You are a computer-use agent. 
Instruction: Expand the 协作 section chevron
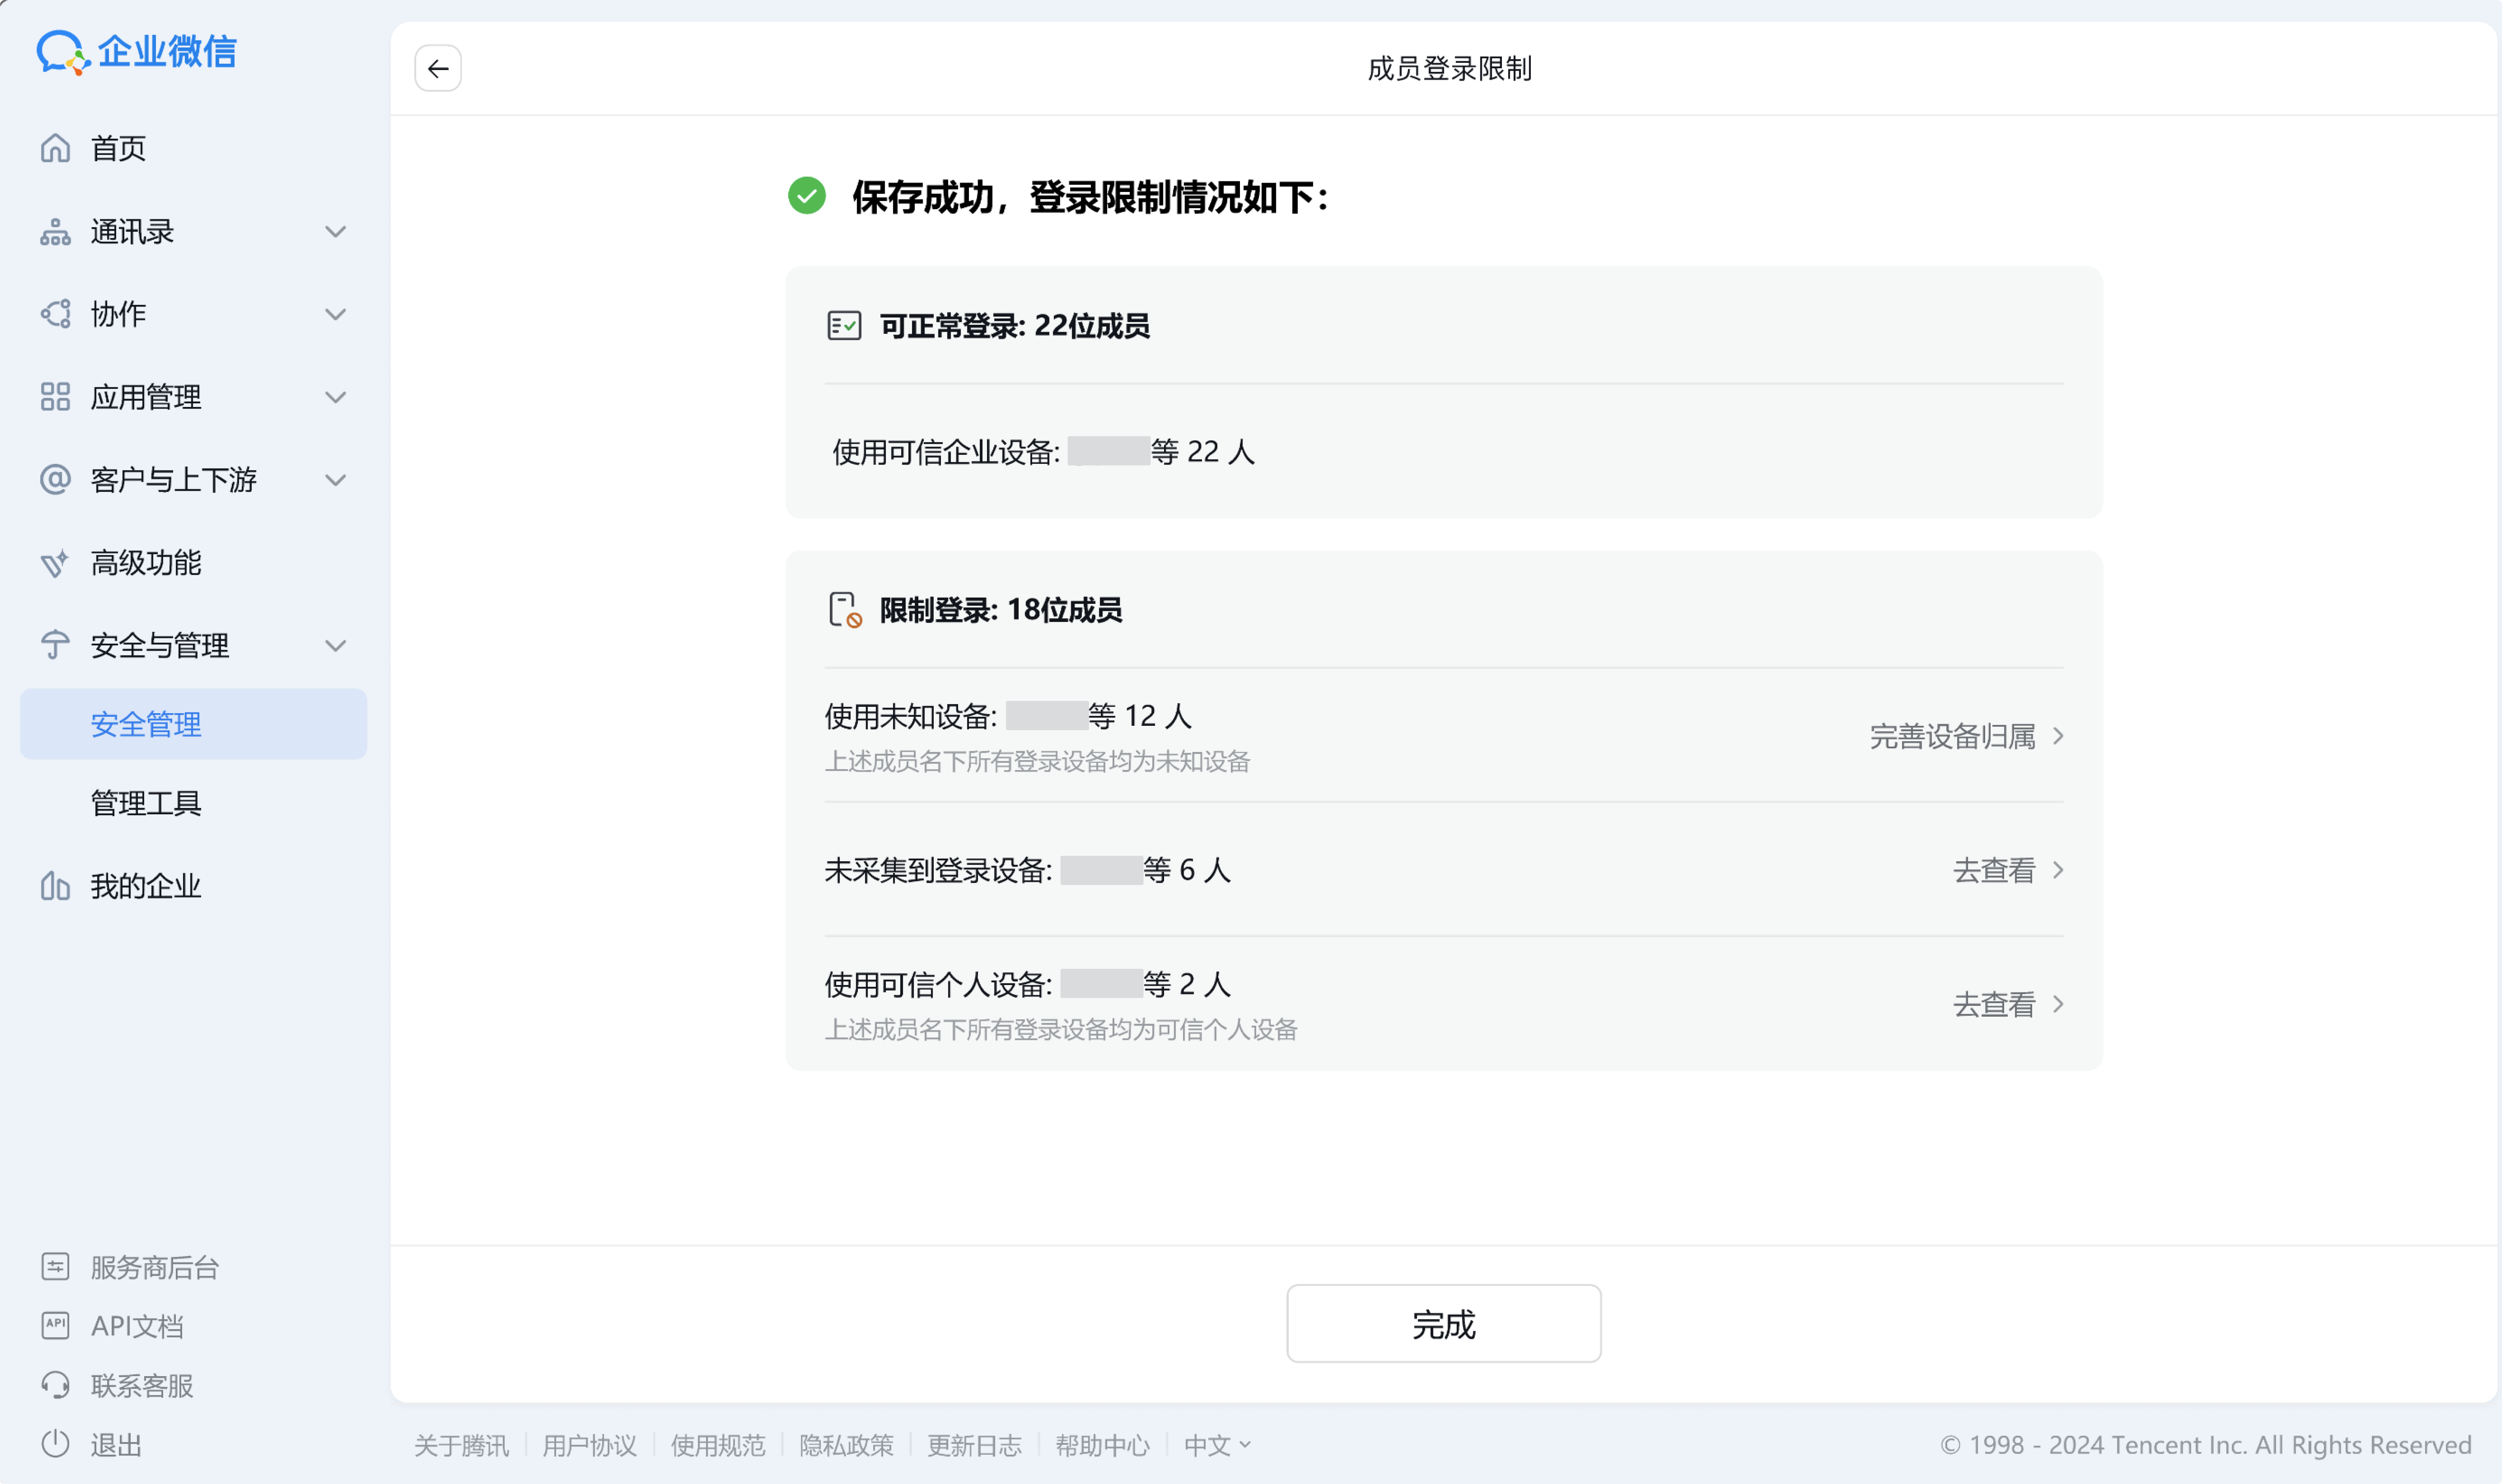(336, 314)
